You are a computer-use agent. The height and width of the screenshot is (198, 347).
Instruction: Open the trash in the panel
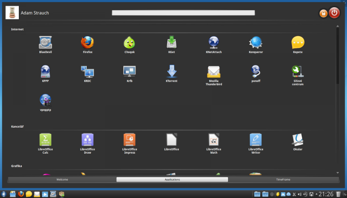tap(338, 194)
